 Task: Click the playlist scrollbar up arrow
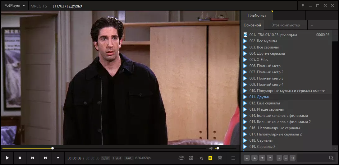tap(335, 33)
